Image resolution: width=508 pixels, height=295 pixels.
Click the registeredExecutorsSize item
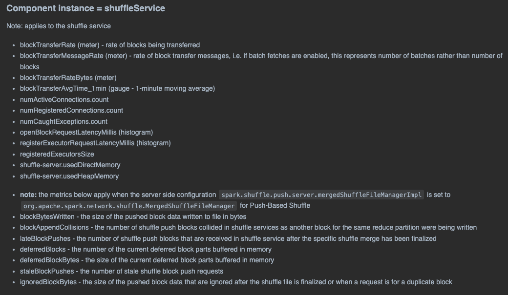pyautogui.click(x=57, y=154)
